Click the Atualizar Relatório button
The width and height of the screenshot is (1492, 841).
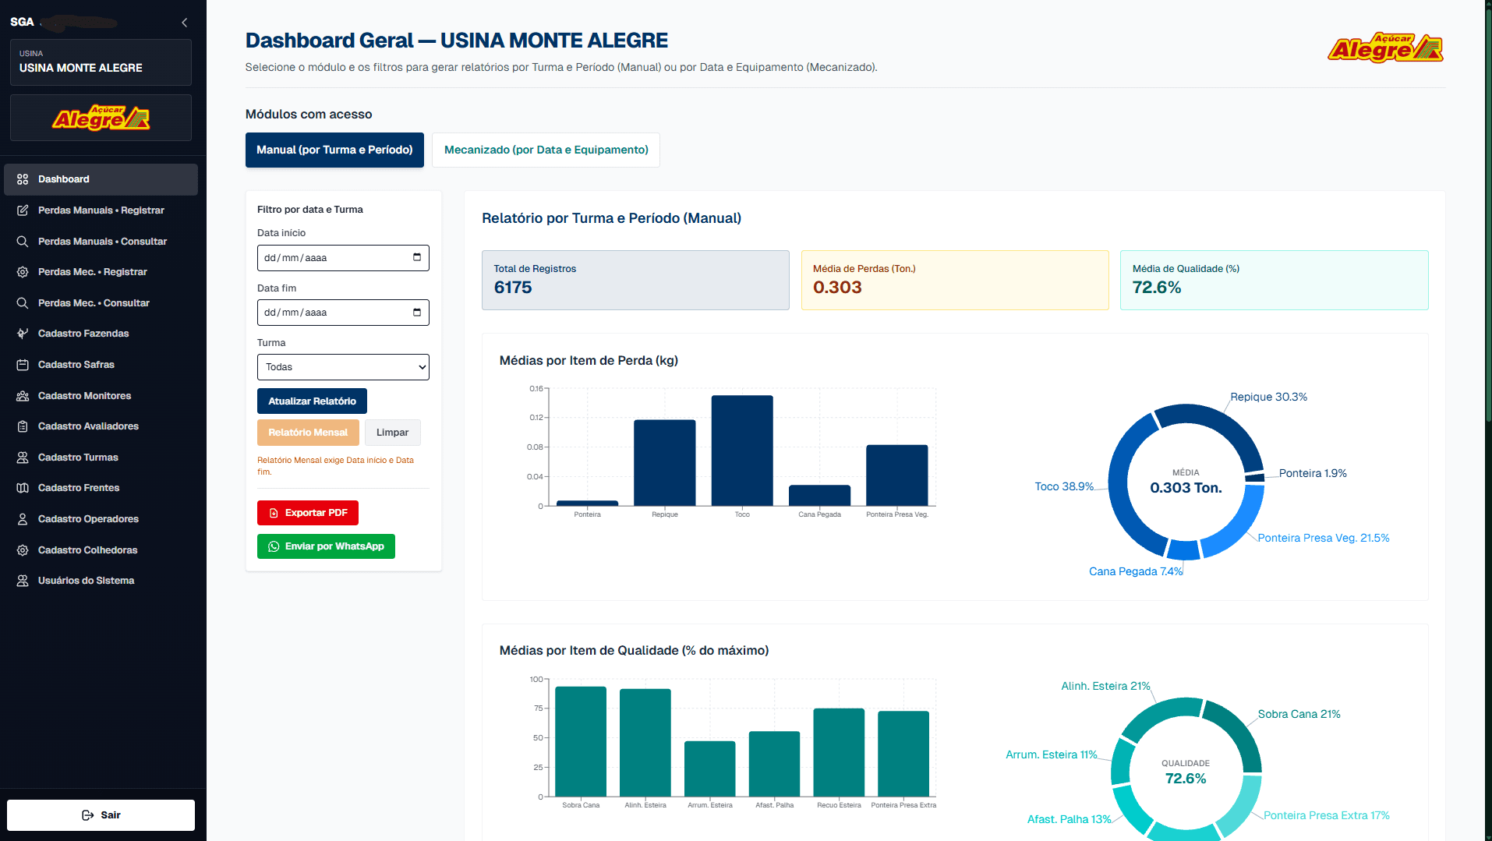click(312, 401)
